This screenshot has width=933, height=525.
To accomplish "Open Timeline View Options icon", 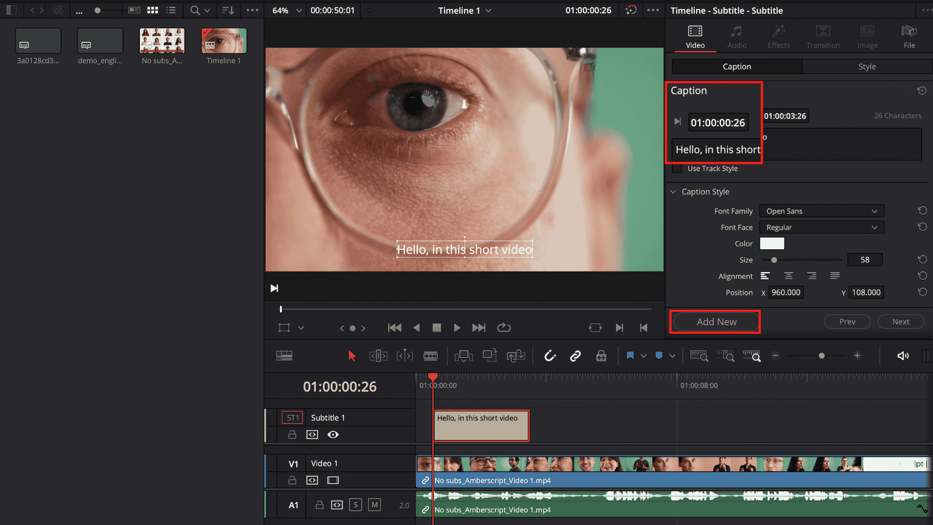I will coord(284,356).
